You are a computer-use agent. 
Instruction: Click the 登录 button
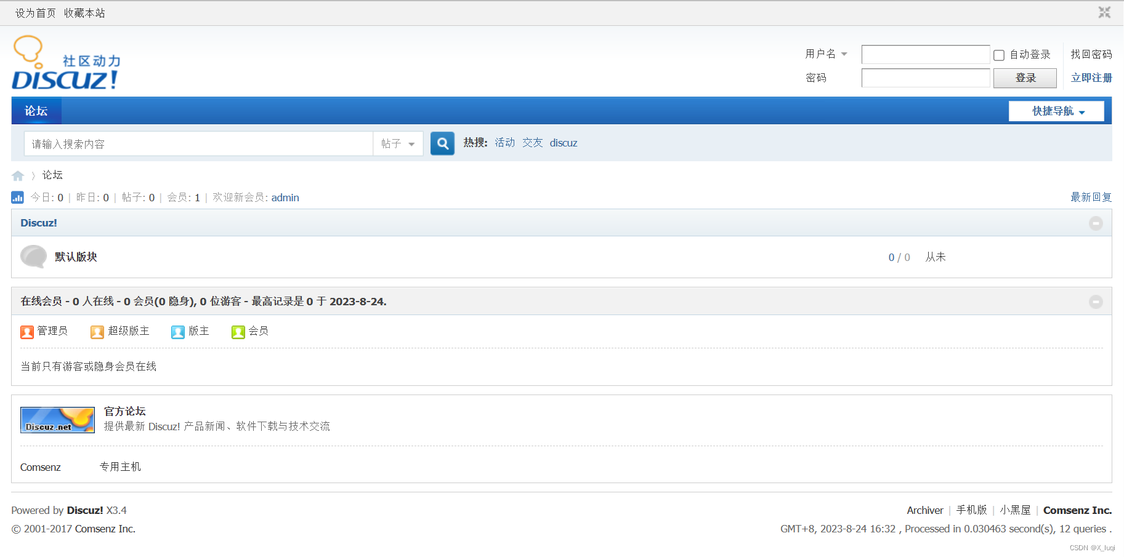pyautogui.click(x=1025, y=78)
